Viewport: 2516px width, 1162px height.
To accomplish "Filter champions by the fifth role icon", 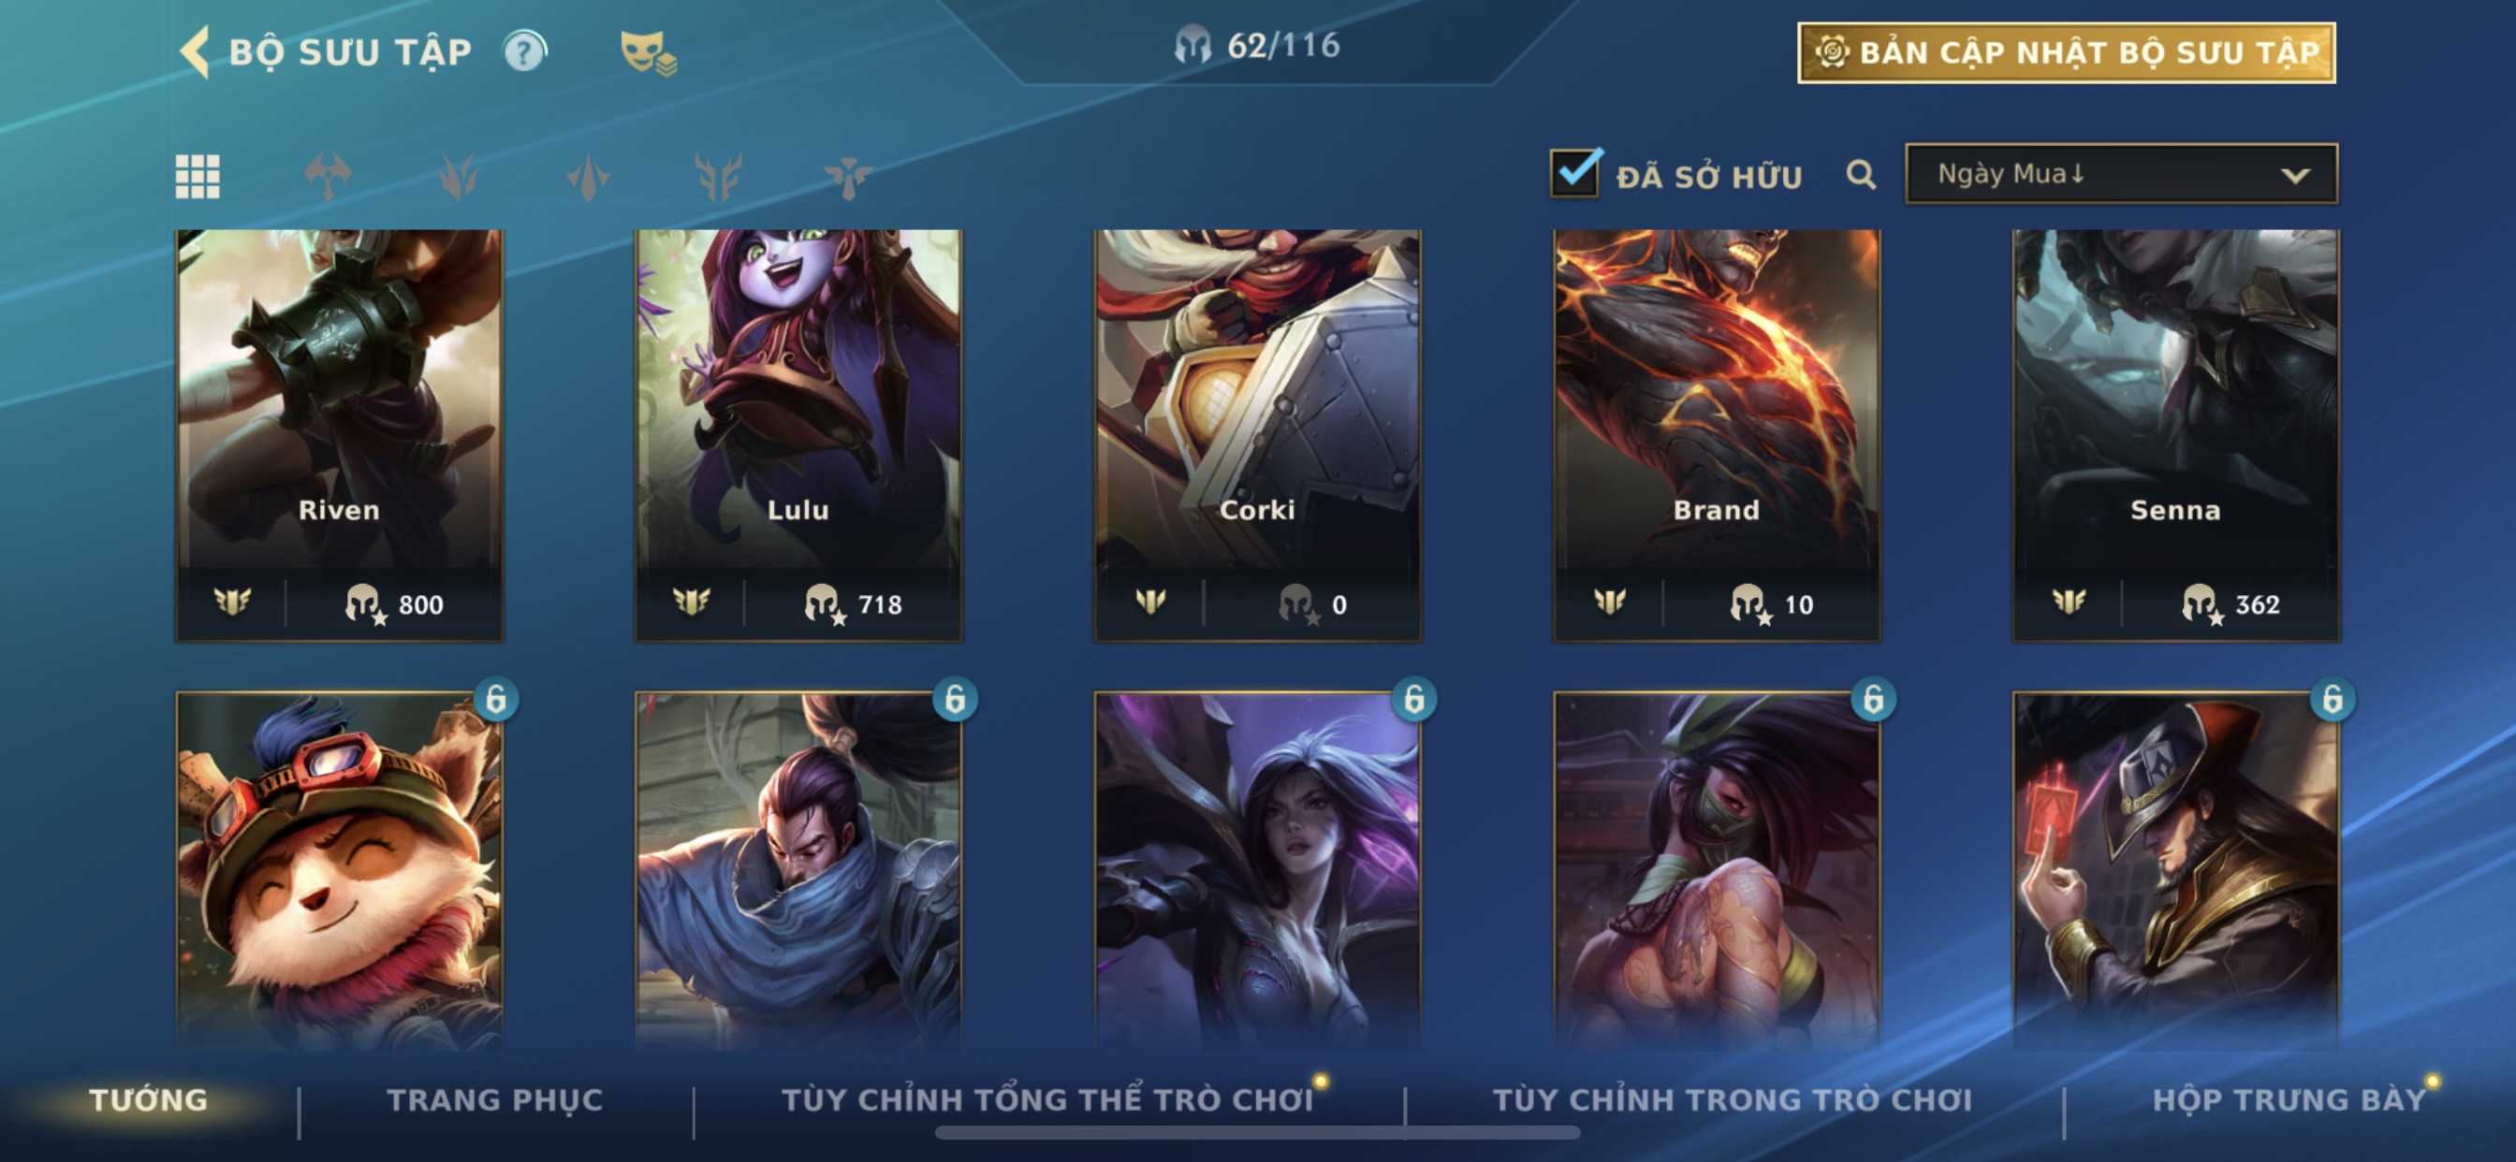I will pyautogui.click(x=848, y=177).
